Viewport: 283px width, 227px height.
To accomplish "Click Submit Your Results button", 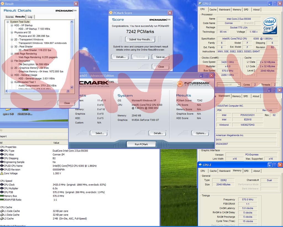I will [x=140, y=39].
